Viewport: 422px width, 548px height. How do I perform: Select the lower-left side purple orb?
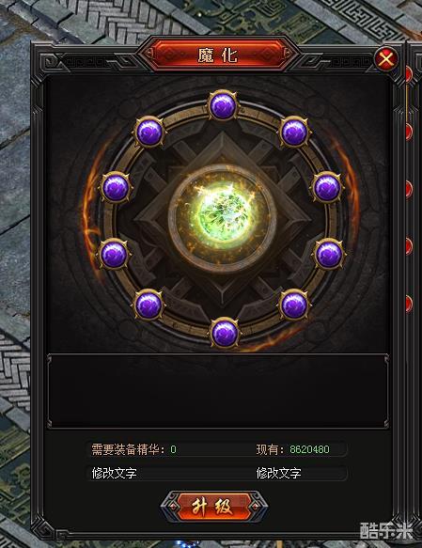[113, 255]
